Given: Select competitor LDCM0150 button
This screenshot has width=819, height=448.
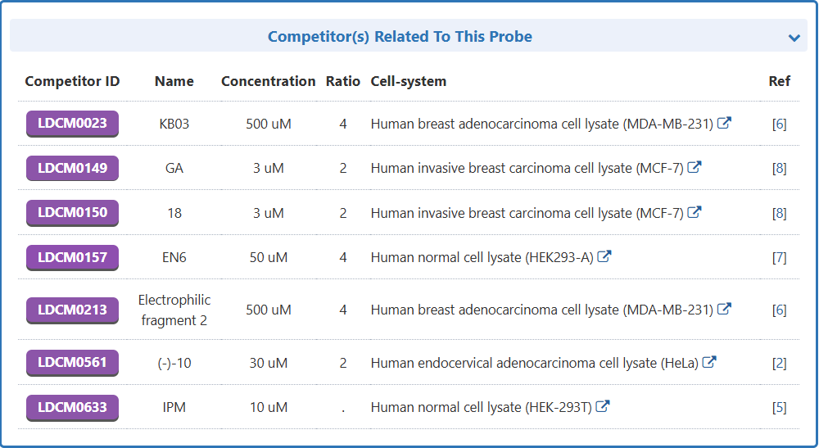Looking at the screenshot, I should (72, 212).
